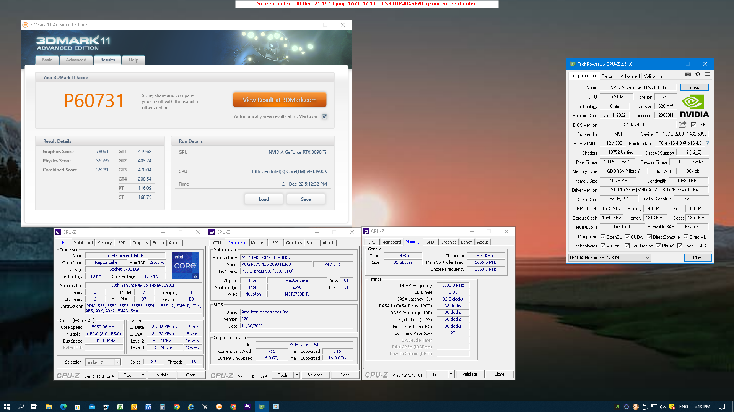Screen dimensions: 734x412
Task: Switch to 3DMark Advanced tab
Action: (x=76, y=60)
